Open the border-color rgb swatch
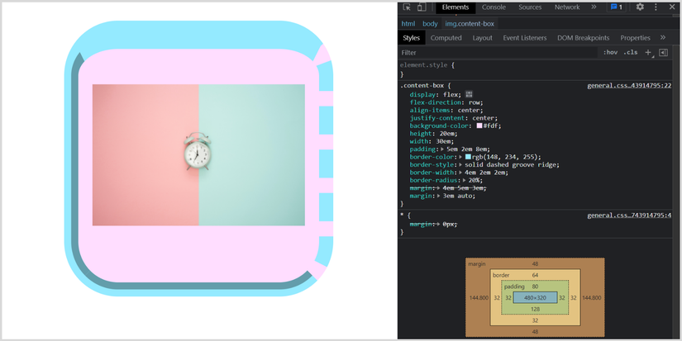 pyautogui.click(x=468, y=157)
